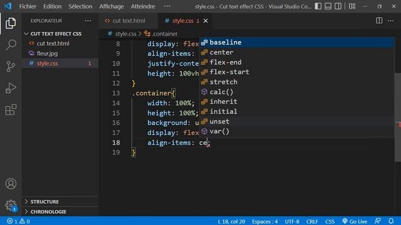Open the Source Control view
The width and height of the screenshot is (401, 225).
11,66
